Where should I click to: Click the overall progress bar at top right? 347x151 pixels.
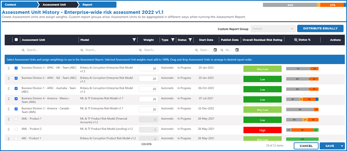click(x=304, y=5)
